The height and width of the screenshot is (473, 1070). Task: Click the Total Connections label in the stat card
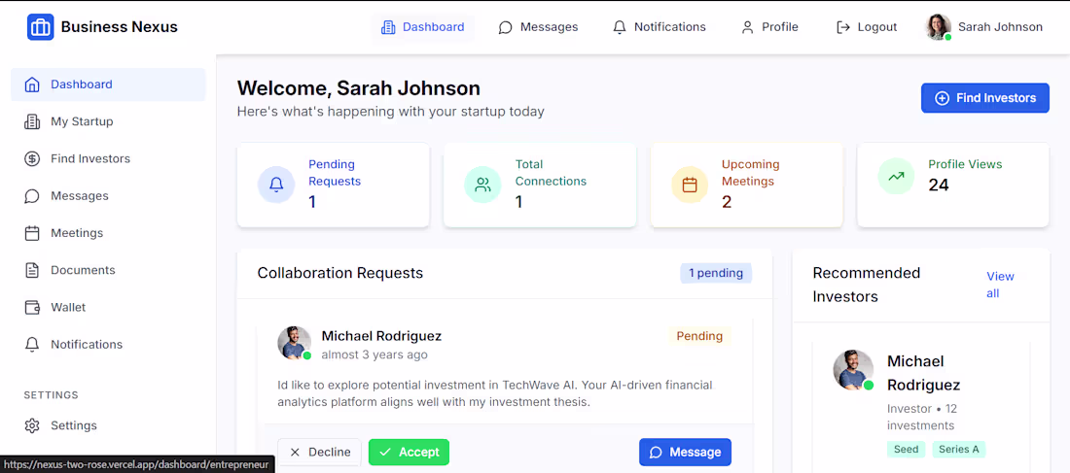tap(551, 173)
